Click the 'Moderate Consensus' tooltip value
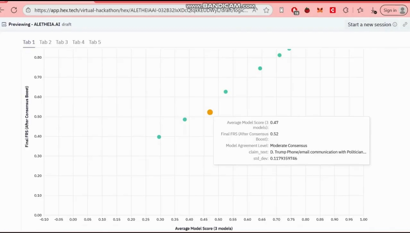Screen dimensions: 410x233 [289, 146]
